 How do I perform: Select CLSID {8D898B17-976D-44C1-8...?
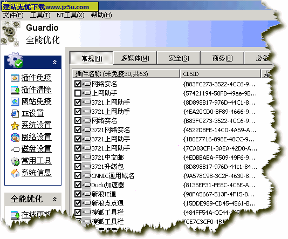(219, 103)
